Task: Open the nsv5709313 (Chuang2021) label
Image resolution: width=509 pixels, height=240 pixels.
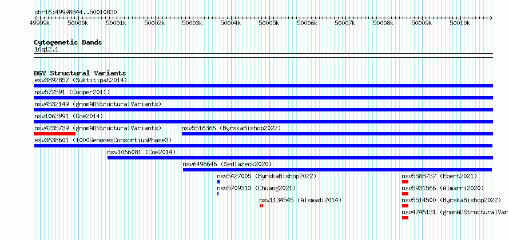Action: pyautogui.click(x=256, y=188)
